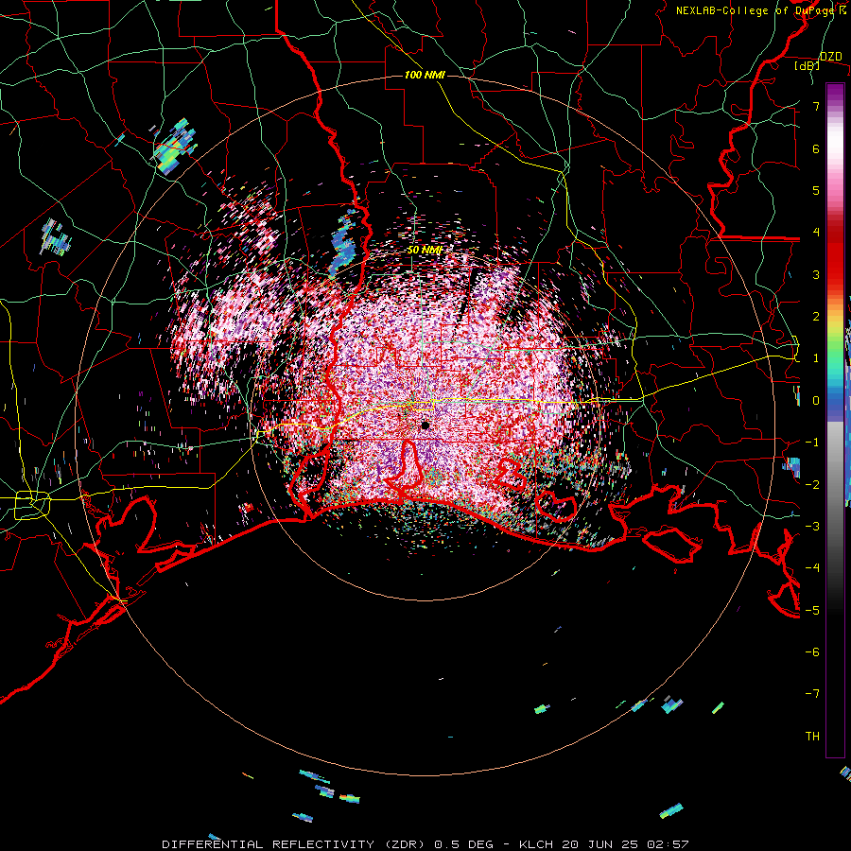Click the "0.5 DEG" elevation text
Screen dimensions: 851x851
(464, 844)
